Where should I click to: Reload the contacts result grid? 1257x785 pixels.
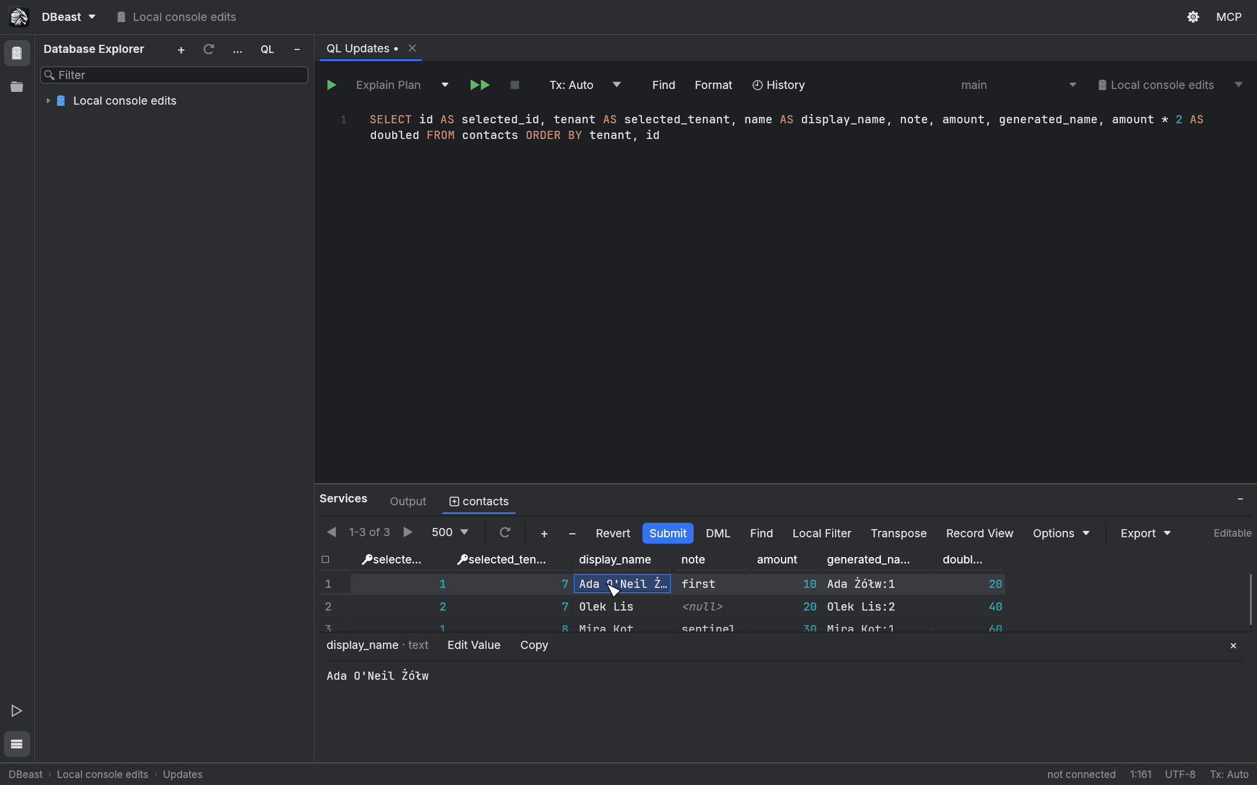505,532
